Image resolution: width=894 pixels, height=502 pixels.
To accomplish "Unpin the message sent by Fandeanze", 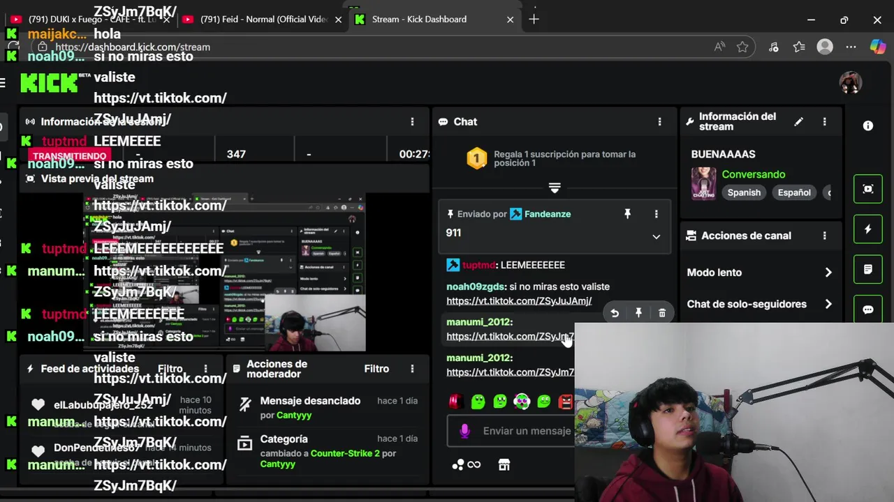I will (x=627, y=214).
